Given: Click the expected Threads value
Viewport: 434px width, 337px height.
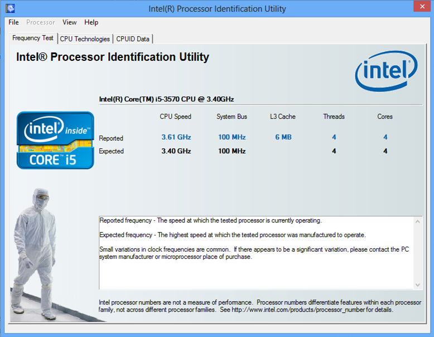Looking at the screenshot, I should (x=334, y=151).
